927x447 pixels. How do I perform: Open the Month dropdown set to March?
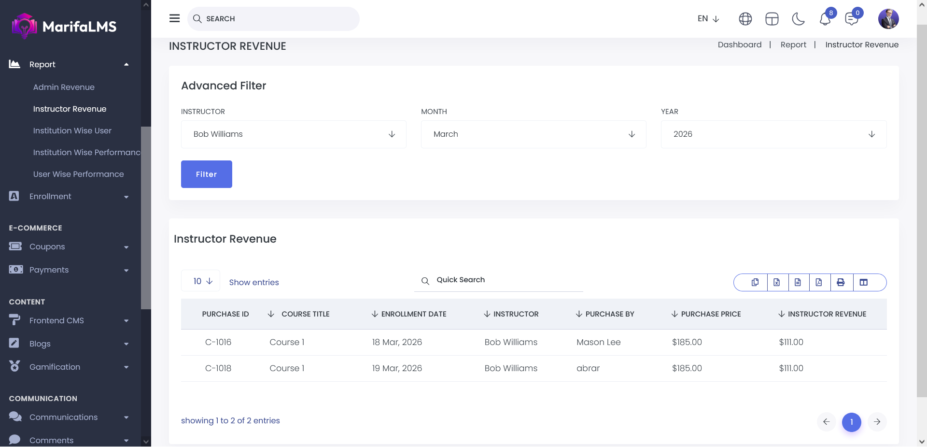pyautogui.click(x=533, y=134)
